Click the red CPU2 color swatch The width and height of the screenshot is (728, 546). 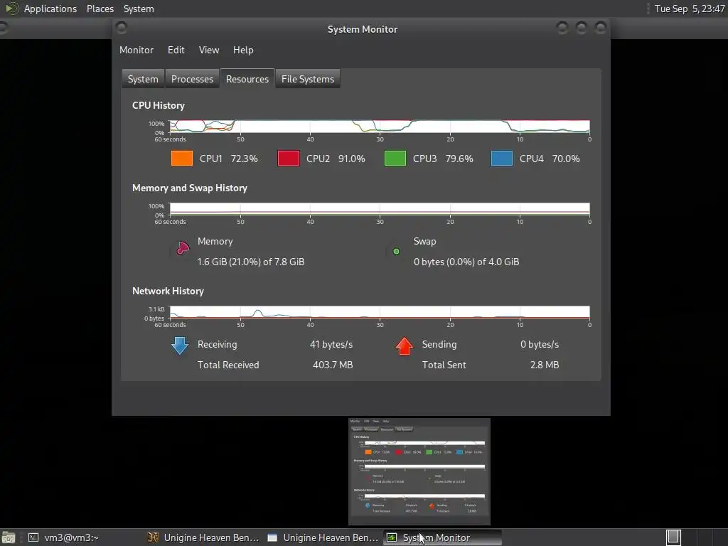(289, 159)
